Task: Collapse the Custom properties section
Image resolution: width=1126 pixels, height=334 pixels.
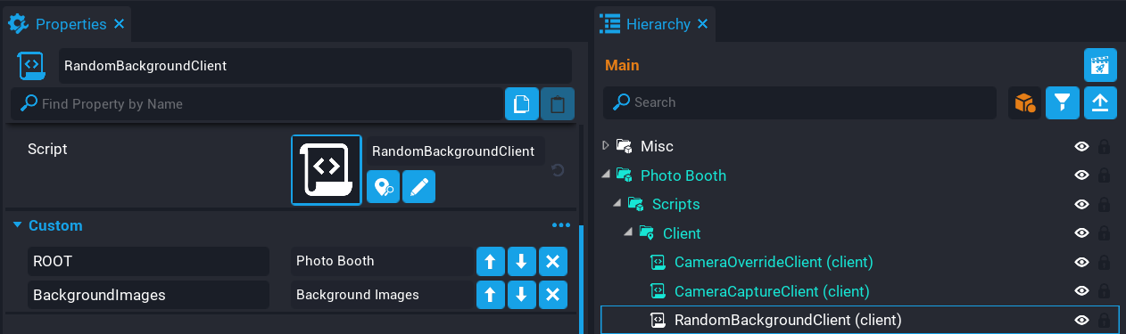Action: pos(17,225)
